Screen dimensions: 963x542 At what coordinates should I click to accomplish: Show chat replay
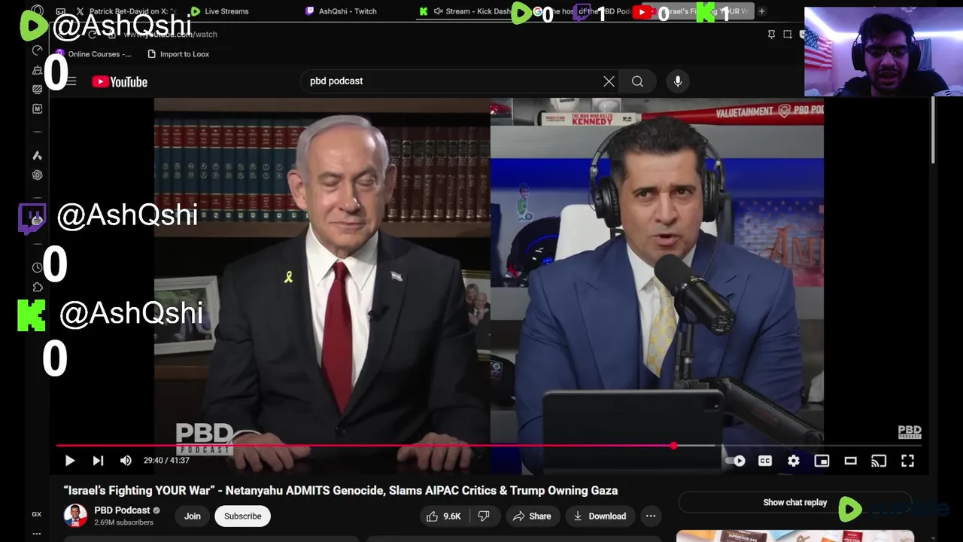(794, 503)
